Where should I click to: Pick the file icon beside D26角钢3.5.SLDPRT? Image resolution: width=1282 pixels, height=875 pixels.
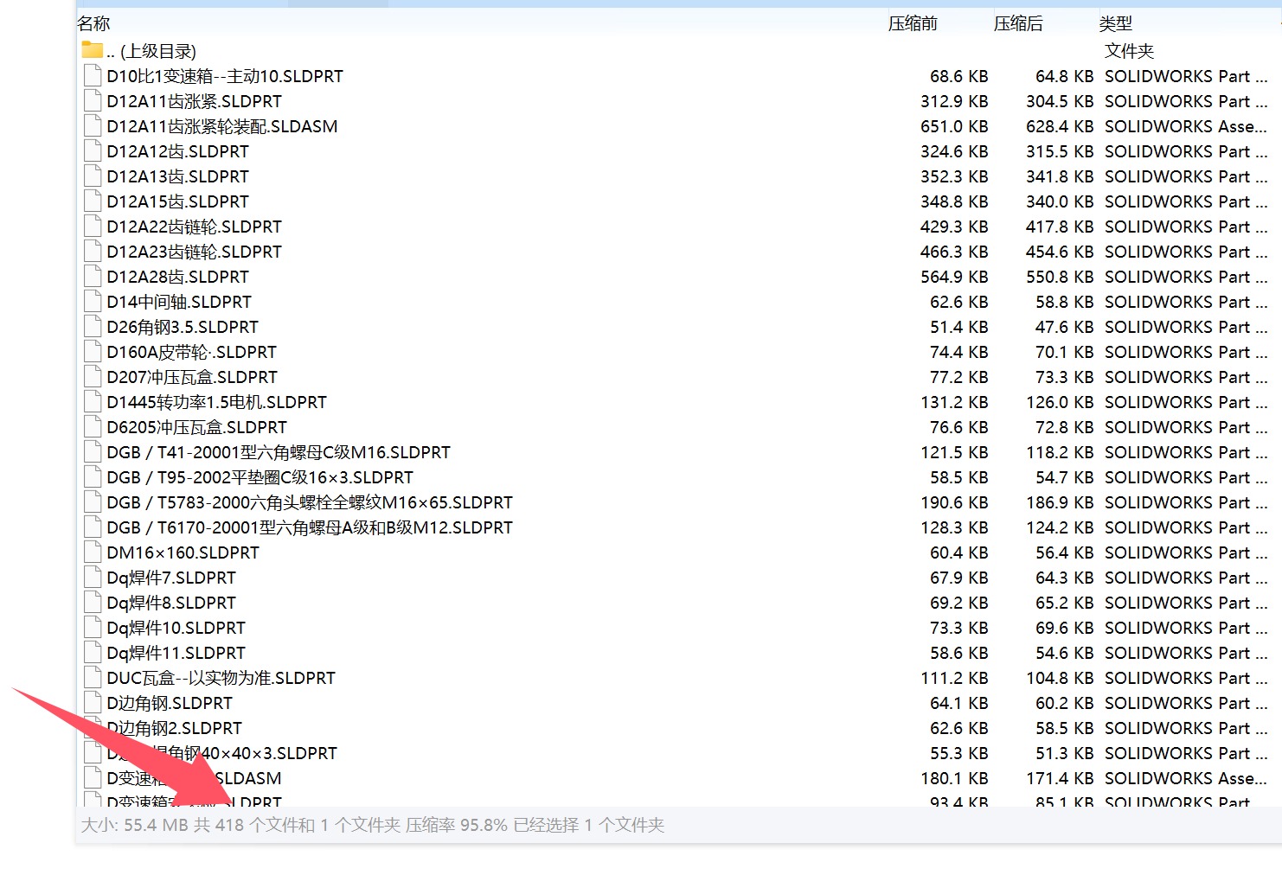[x=93, y=326]
